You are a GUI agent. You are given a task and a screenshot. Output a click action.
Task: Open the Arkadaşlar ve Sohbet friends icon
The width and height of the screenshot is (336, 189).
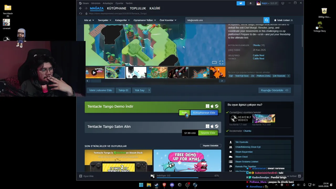point(299,176)
